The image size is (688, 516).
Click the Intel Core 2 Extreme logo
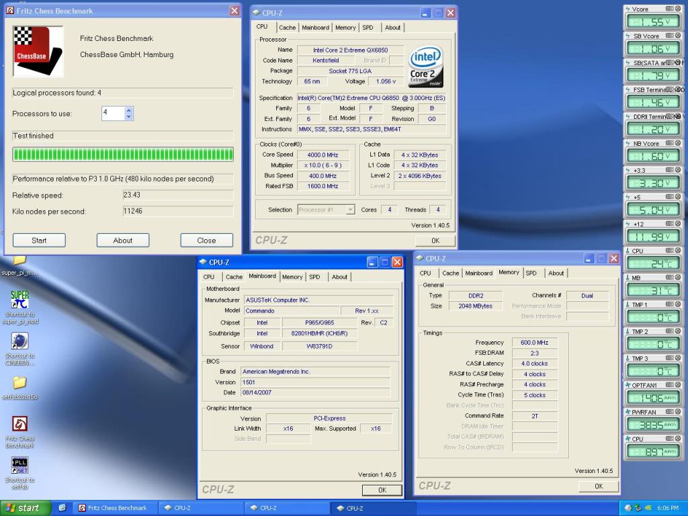tap(425, 67)
